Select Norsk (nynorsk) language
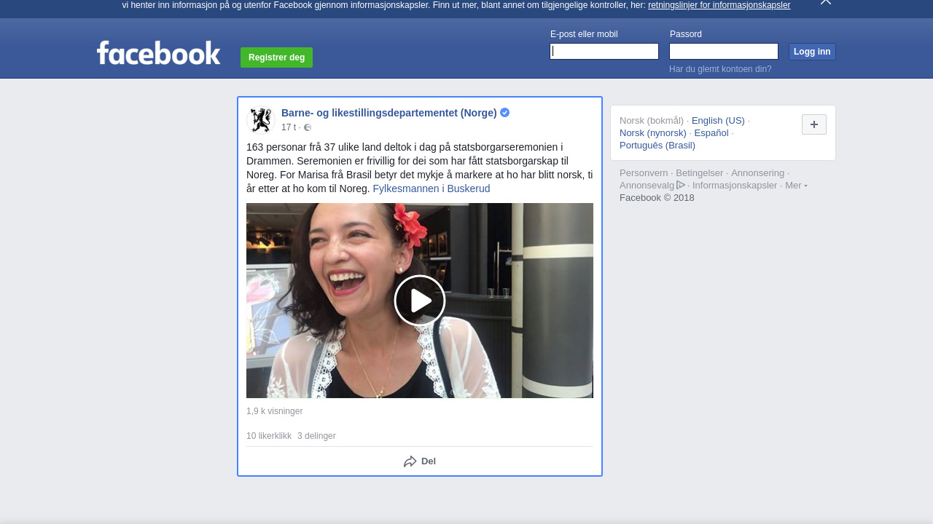 (x=653, y=133)
